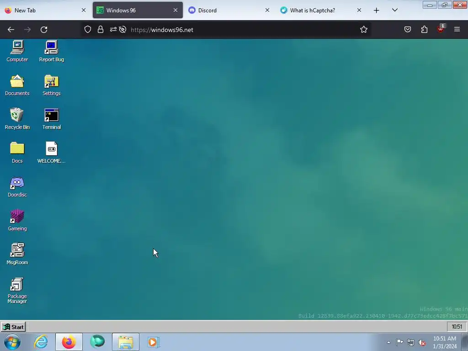
Task: Open the Extensions puzzle icon
Action: pyautogui.click(x=424, y=30)
